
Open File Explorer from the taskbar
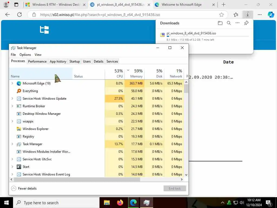pos(107,203)
